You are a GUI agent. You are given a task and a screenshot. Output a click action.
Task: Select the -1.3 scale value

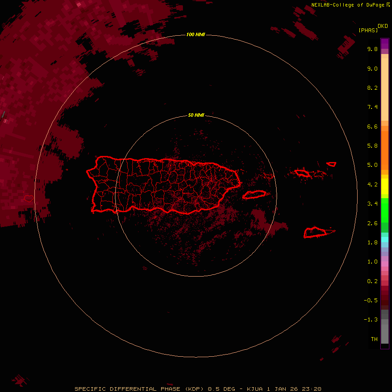[371, 320]
